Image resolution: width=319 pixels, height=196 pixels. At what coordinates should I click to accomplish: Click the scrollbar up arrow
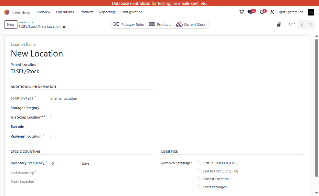click(316, 36)
